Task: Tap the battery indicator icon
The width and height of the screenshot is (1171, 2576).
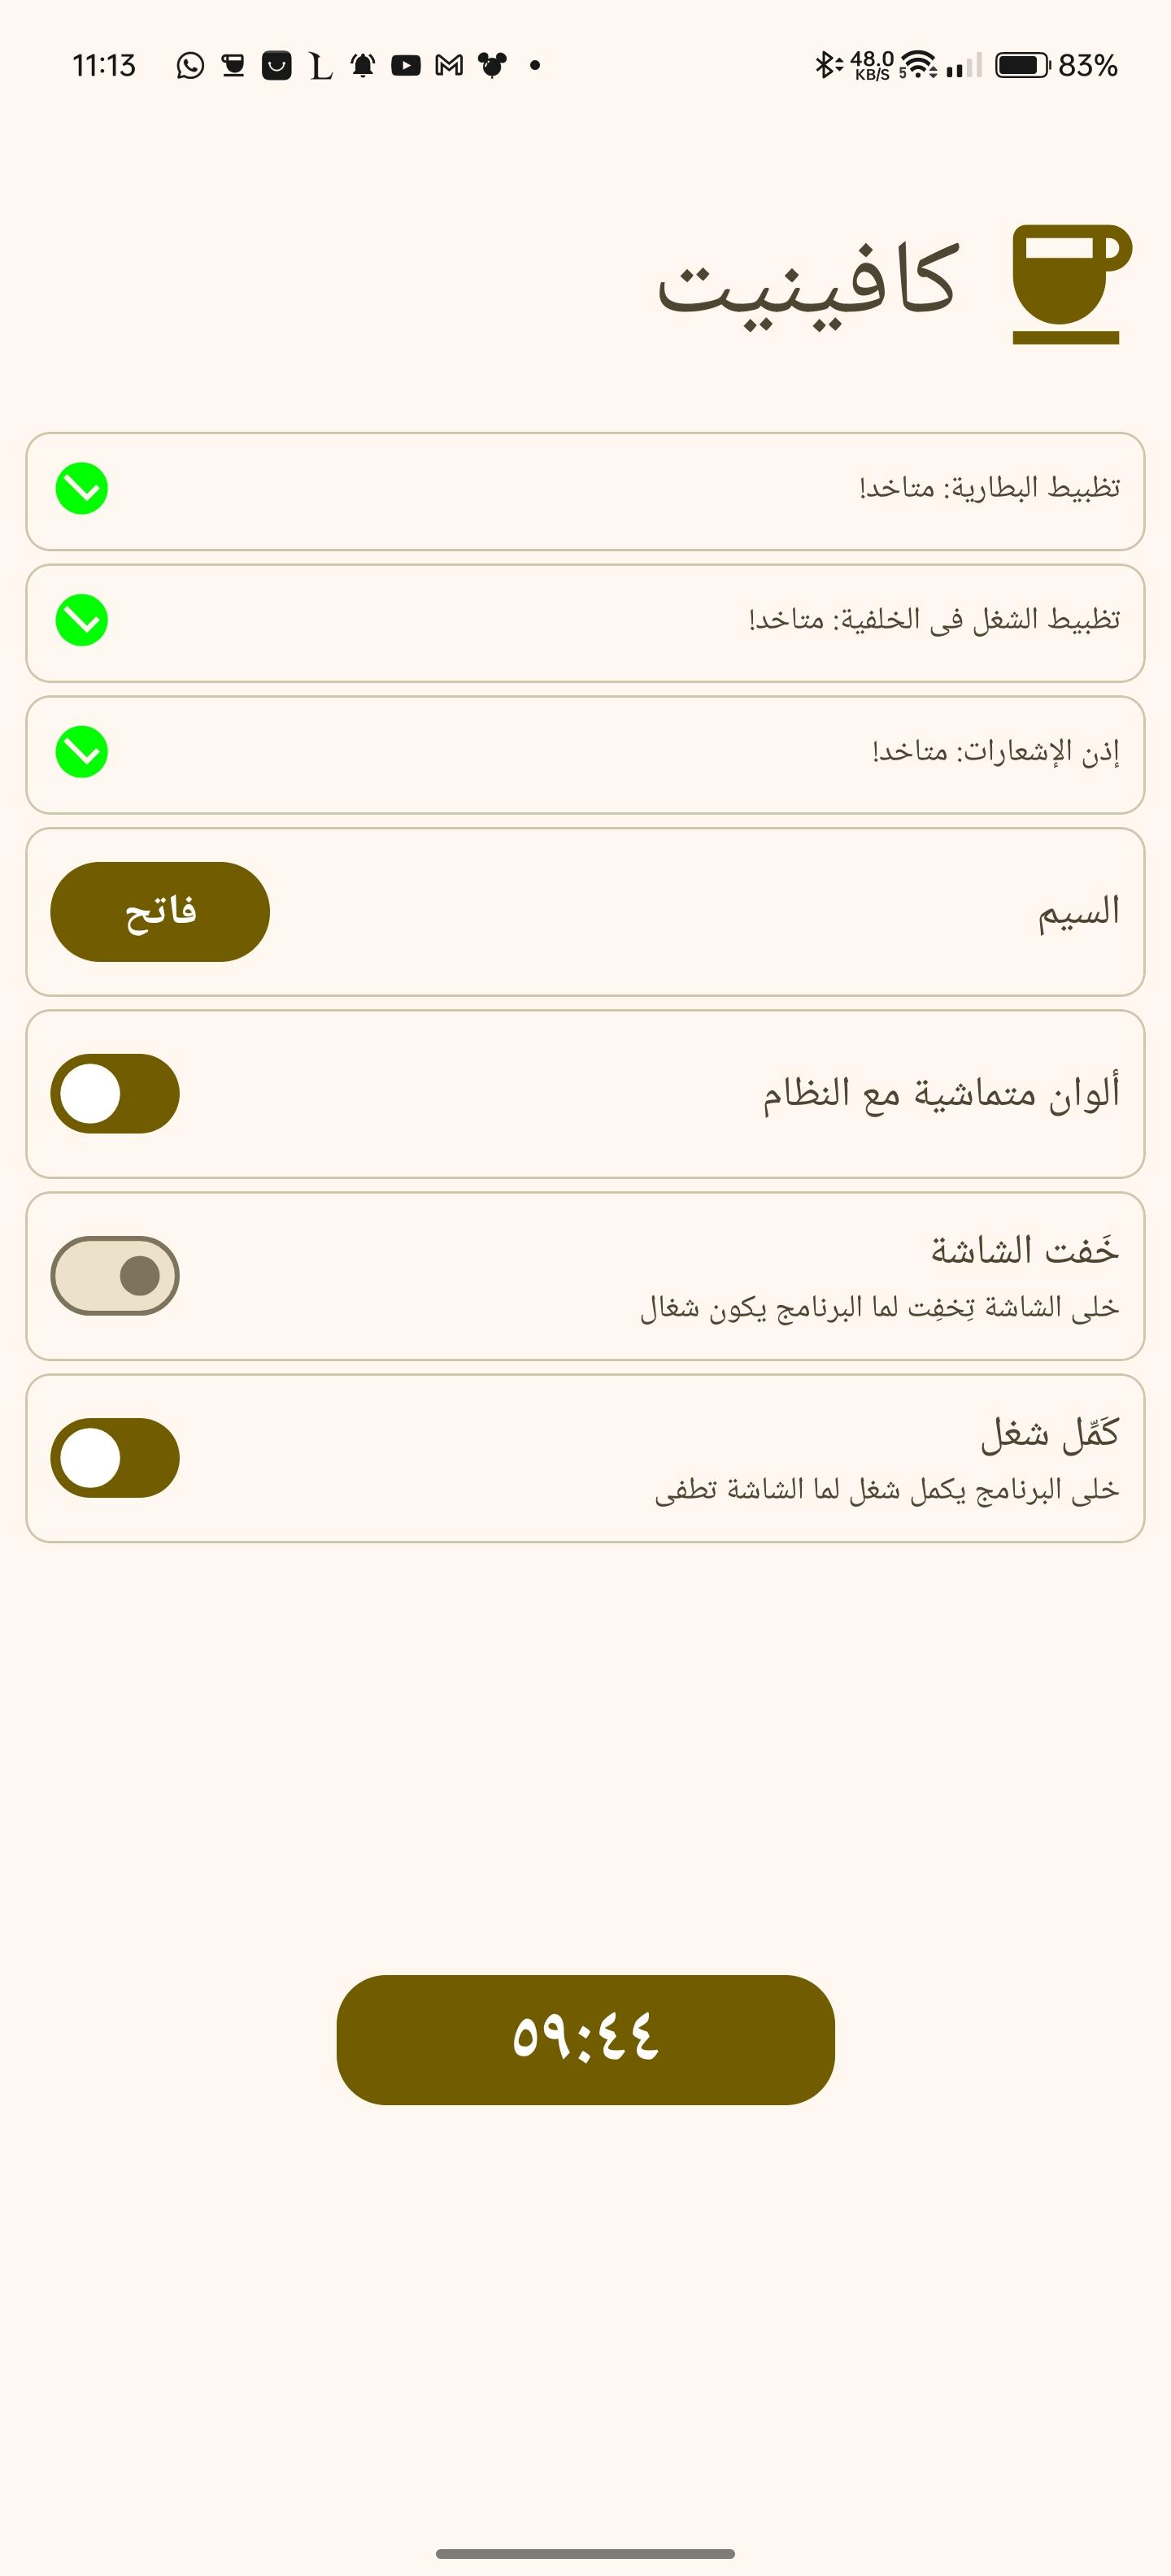Action: (1021, 66)
